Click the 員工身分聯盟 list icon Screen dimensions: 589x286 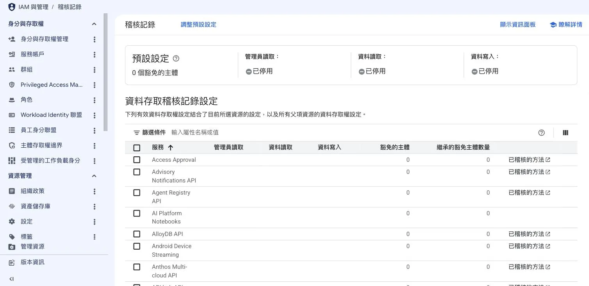pos(12,130)
